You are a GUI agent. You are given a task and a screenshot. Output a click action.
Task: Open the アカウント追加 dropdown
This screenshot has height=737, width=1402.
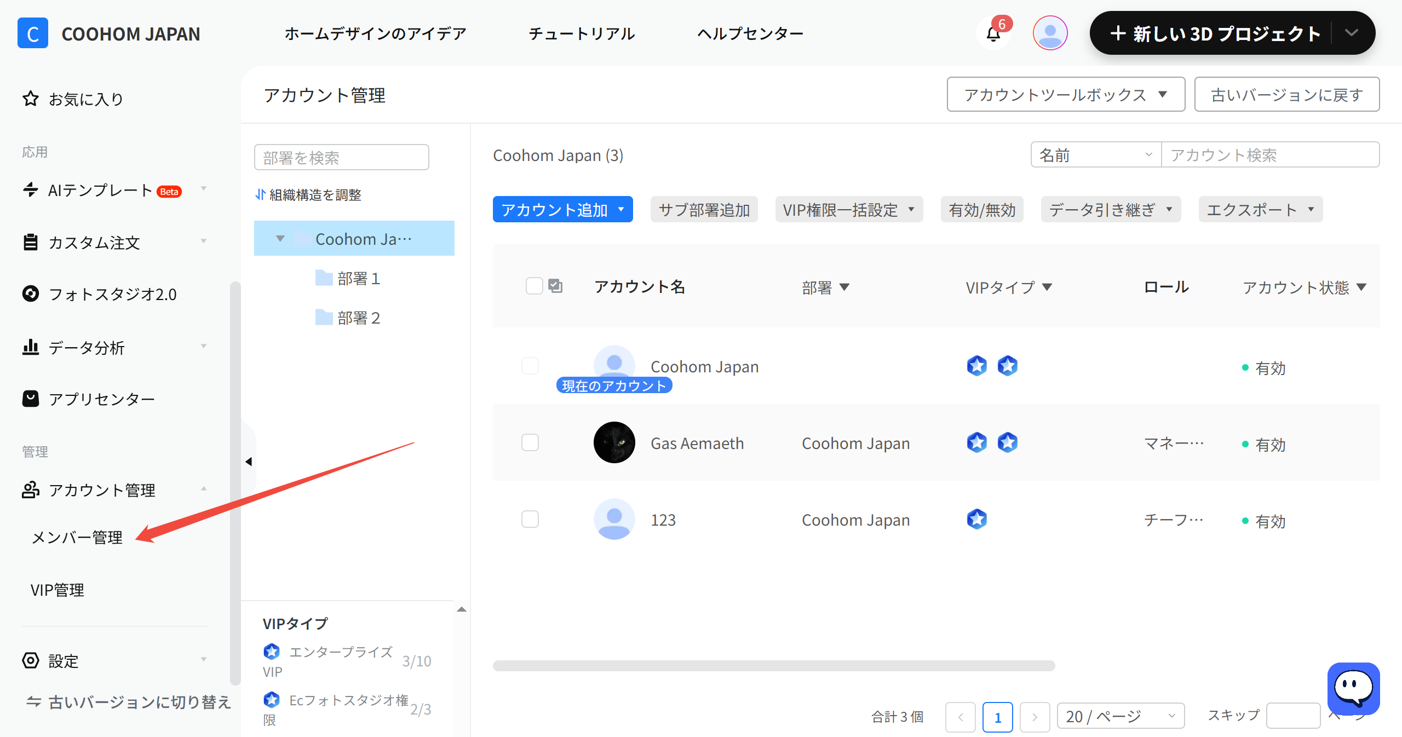tap(563, 209)
